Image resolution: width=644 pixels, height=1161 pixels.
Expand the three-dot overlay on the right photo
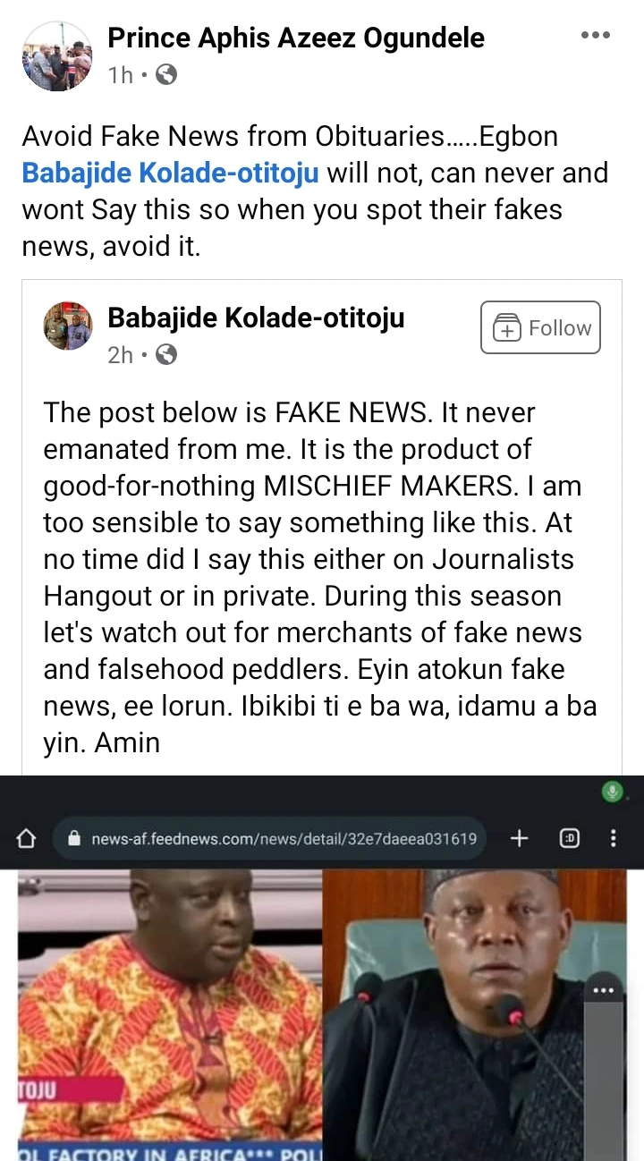(603, 990)
